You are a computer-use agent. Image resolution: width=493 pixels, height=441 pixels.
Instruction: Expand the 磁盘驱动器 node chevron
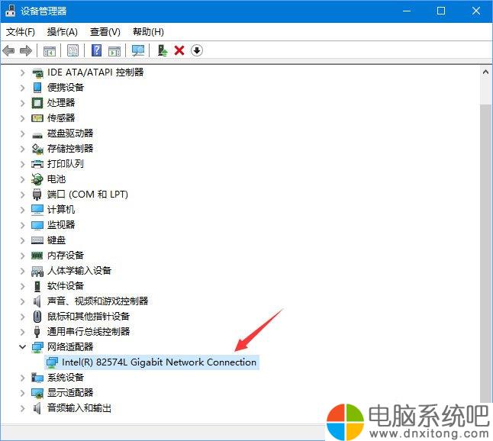(22, 134)
